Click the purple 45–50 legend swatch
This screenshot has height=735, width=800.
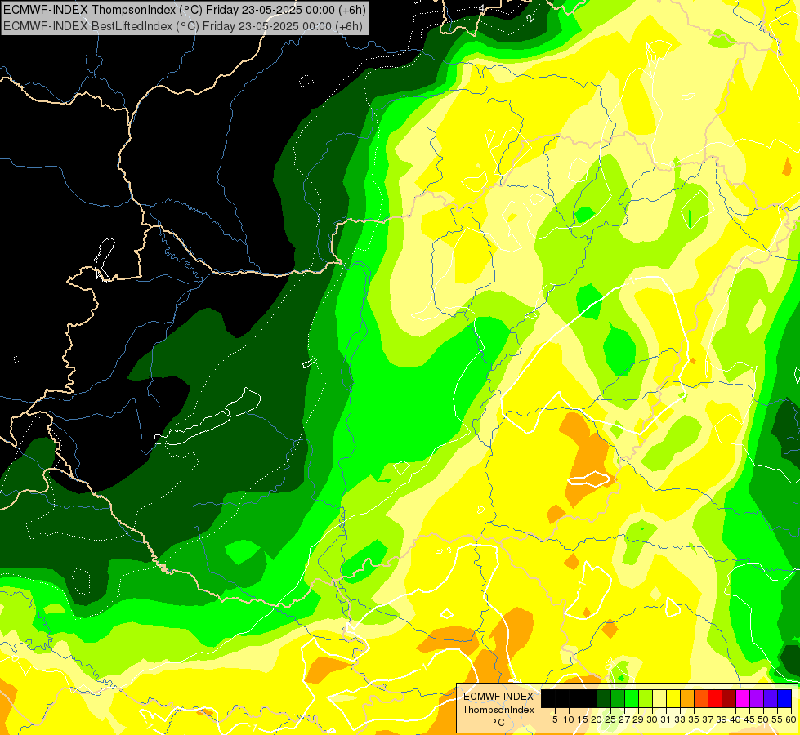757,698
